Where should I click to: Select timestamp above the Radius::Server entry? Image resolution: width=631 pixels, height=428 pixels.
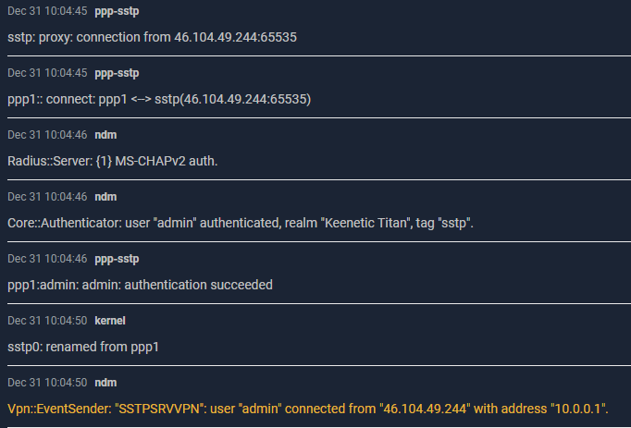click(47, 135)
